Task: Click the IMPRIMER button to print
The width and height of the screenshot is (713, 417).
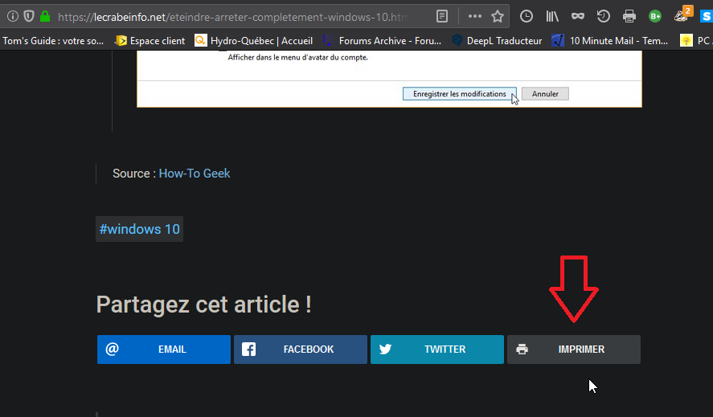Action: click(574, 350)
